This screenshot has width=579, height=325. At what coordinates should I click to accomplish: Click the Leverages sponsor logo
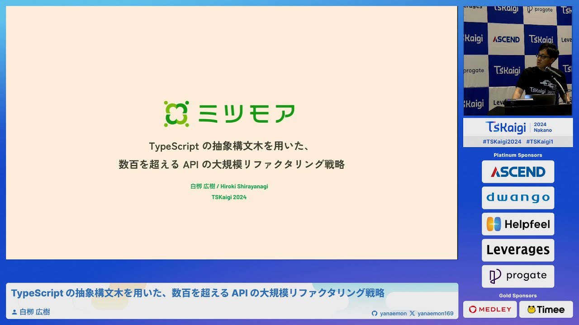pos(518,250)
